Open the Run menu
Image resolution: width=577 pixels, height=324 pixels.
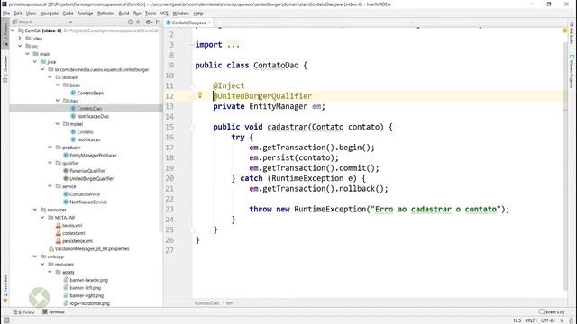[x=137, y=13]
